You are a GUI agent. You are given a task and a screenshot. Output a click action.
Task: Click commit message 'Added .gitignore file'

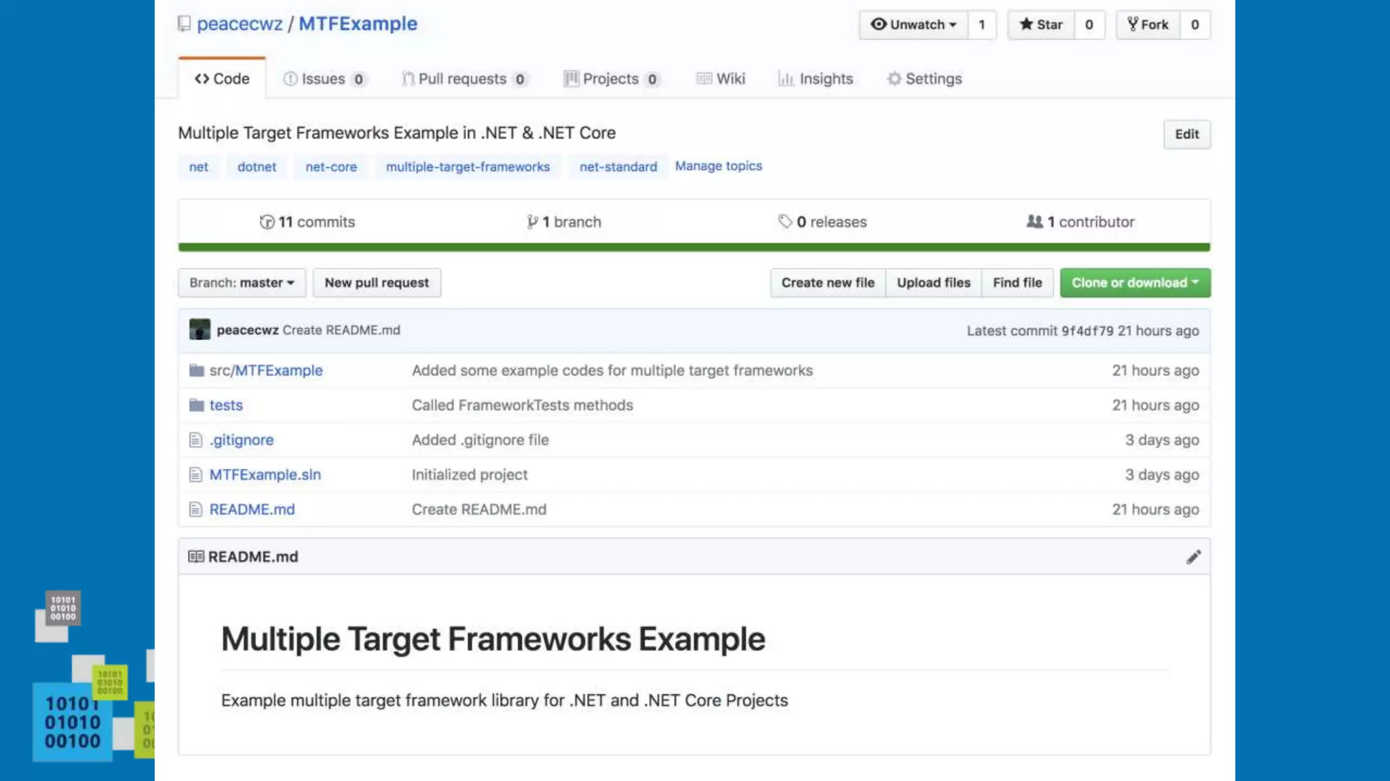coord(481,440)
